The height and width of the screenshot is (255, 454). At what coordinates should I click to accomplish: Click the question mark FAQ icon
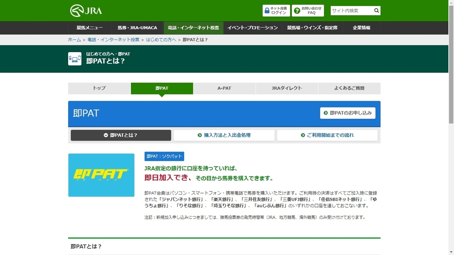click(x=297, y=11)
